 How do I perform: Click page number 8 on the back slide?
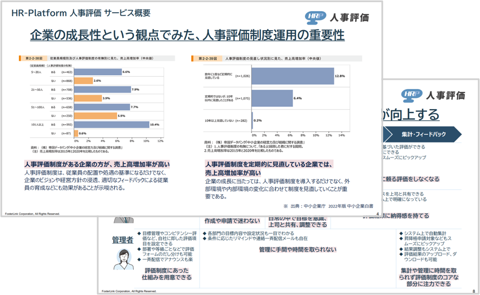coord(474,291)
